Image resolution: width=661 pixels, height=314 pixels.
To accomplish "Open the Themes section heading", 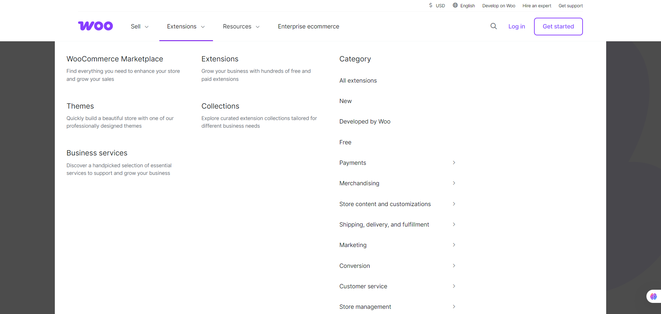I will (80, 106).
